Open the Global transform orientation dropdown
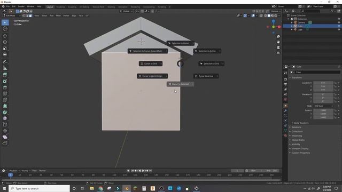Viewport: 342px width, 192px height. tap(126, 11)
